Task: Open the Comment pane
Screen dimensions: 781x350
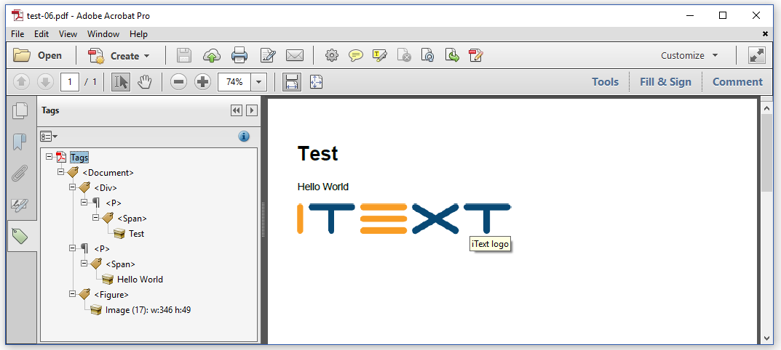Action: 737,82
